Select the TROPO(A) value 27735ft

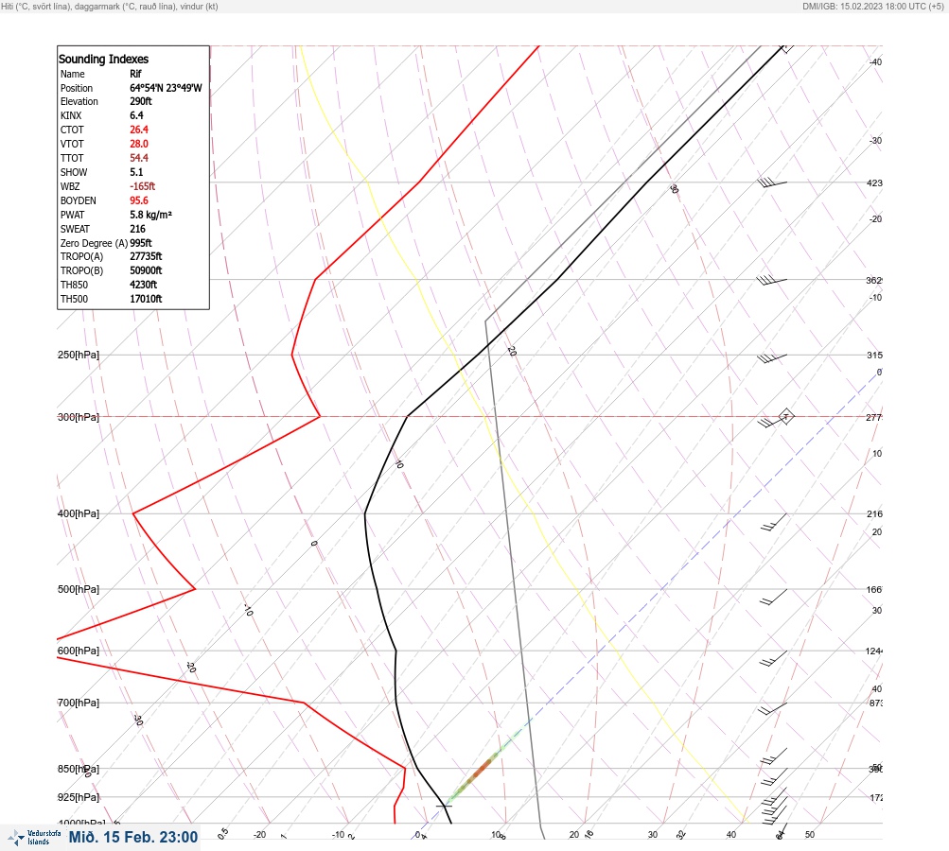pos(146,256)
